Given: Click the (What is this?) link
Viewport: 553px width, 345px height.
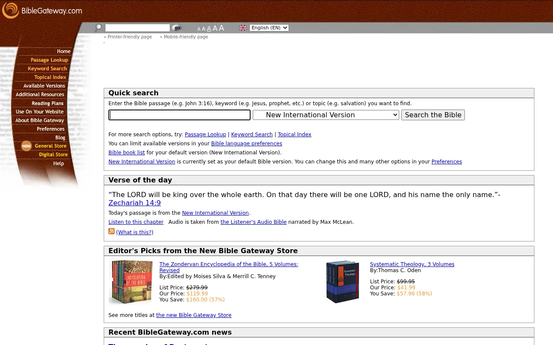Looking at the screenshot, I should coord(135,232).
